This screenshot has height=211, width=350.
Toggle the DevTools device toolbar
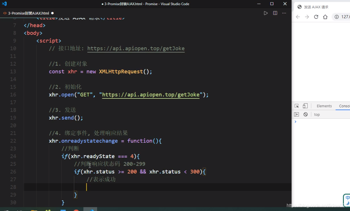pyautogui.click(x=305, y=106)
